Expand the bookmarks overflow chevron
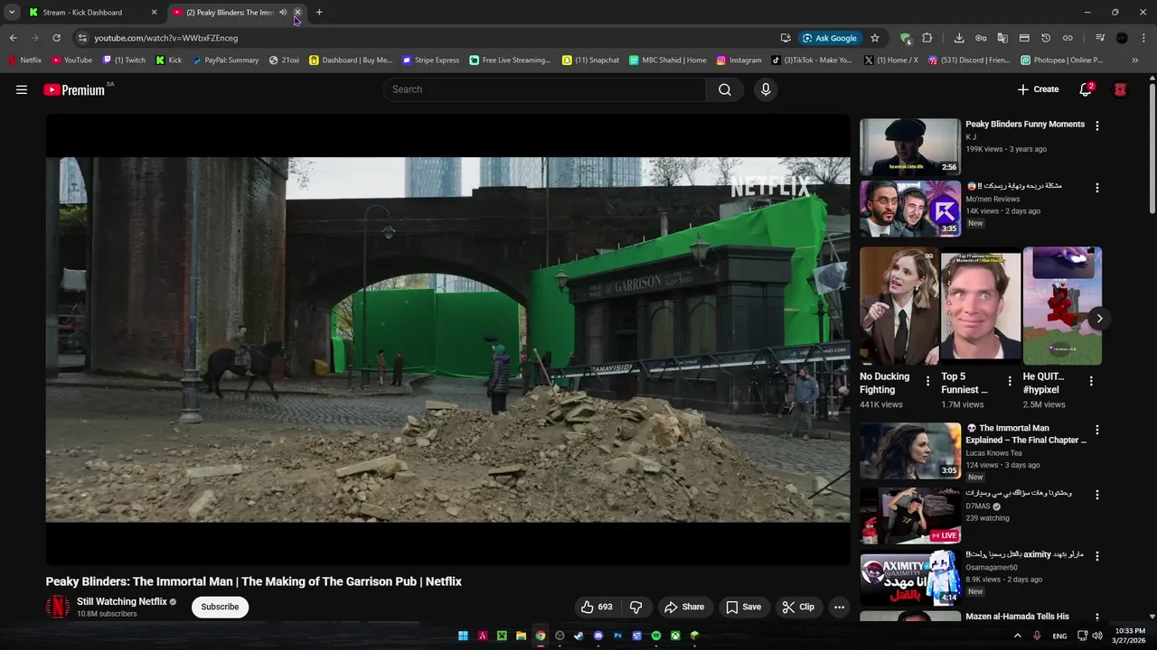 (1135, 60)
